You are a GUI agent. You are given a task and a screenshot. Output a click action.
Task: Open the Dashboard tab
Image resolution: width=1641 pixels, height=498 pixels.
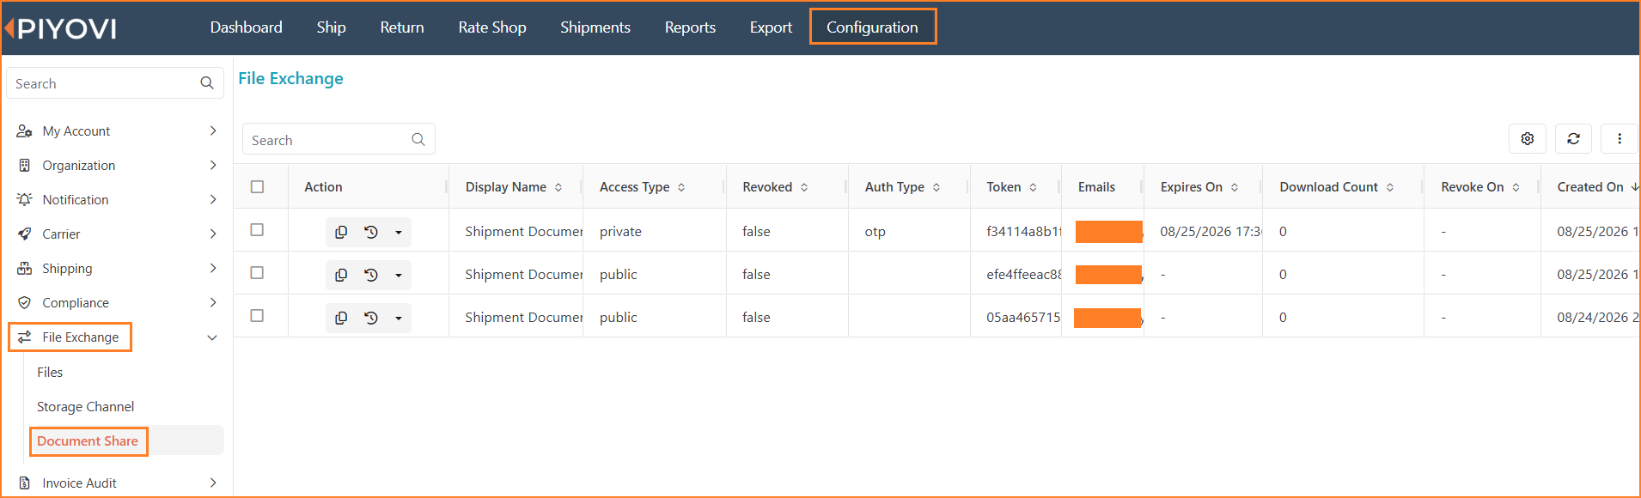click(x=246, y=27)
